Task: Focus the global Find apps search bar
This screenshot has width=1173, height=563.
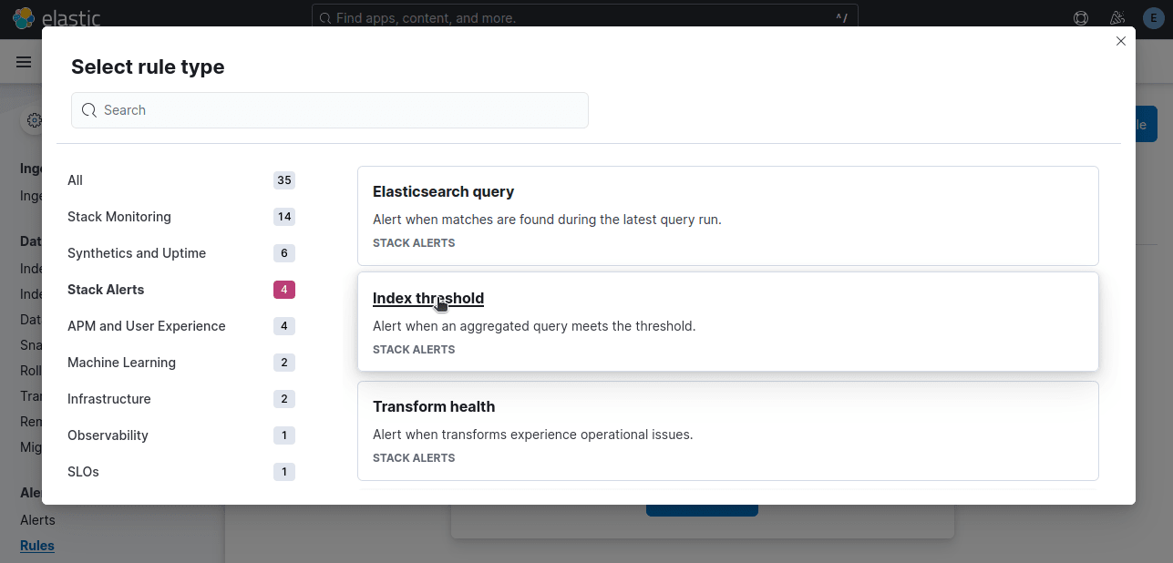Action: click(585, 18)
